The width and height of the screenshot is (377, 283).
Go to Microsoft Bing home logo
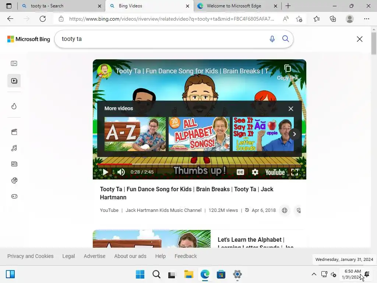(29, 39)
